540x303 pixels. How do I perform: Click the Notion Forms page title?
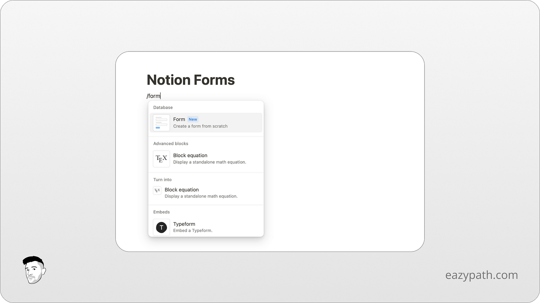point(191,80)
